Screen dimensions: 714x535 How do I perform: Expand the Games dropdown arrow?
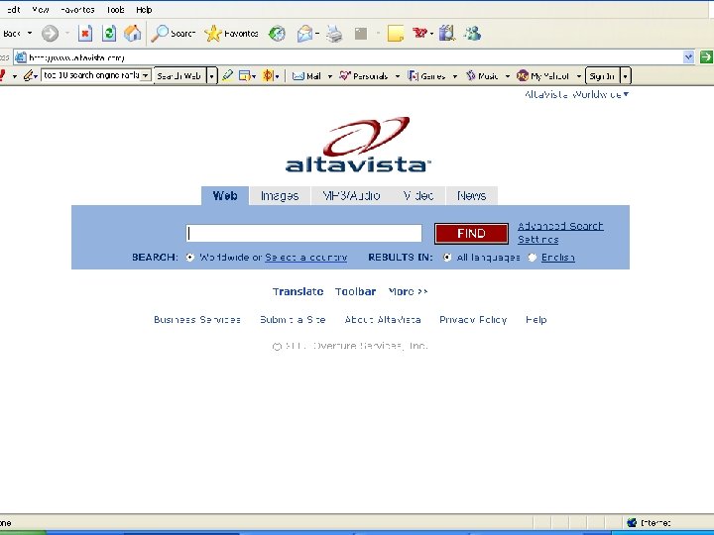454,76
